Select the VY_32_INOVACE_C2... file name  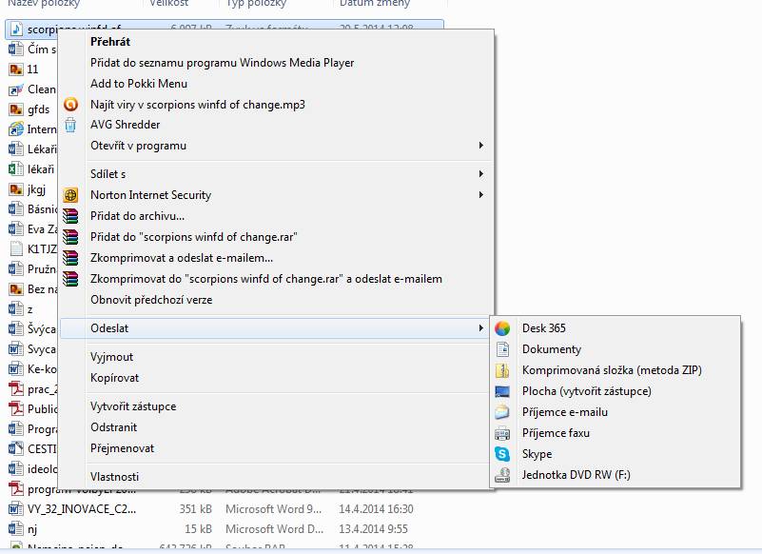click(x=82, y=508)
